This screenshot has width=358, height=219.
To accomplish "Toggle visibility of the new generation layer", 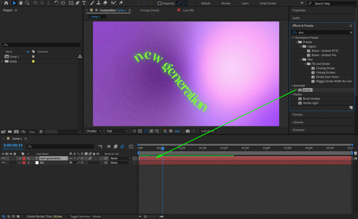I will pos(3,158).
